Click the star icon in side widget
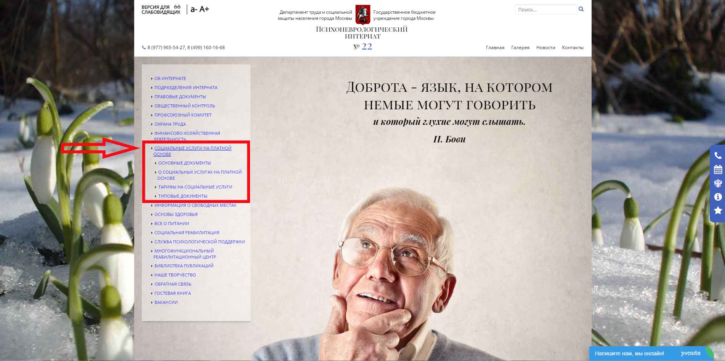The image size is (725, 361). 718,210
